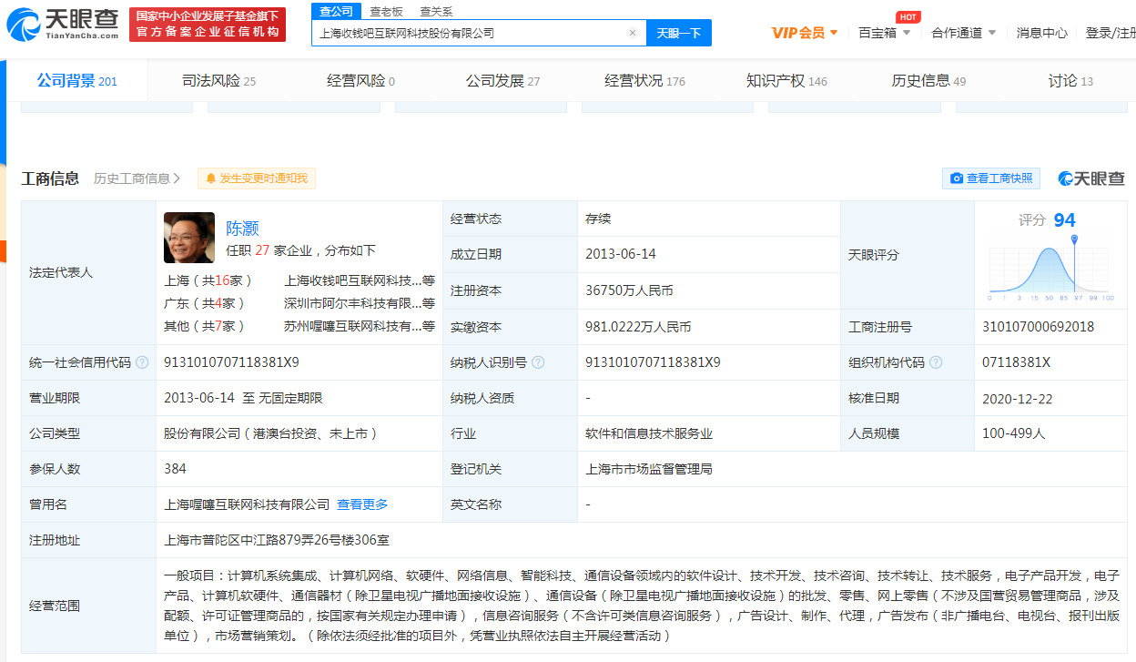Image resolution: width=1136 pixels, height=662 pixels.
Task: Click 上海（共16家）region entry
Action: [209, 280]
